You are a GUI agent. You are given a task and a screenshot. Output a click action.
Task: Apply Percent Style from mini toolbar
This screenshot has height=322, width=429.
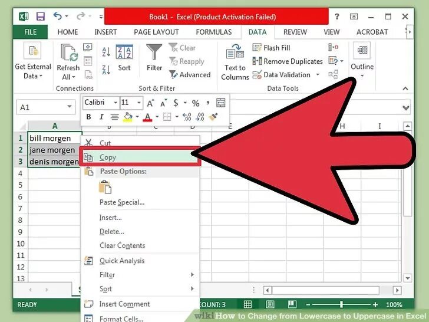(196, 103)
